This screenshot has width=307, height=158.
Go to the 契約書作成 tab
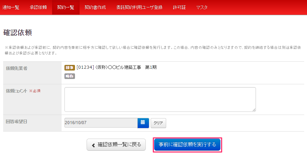tap(95, 7)
